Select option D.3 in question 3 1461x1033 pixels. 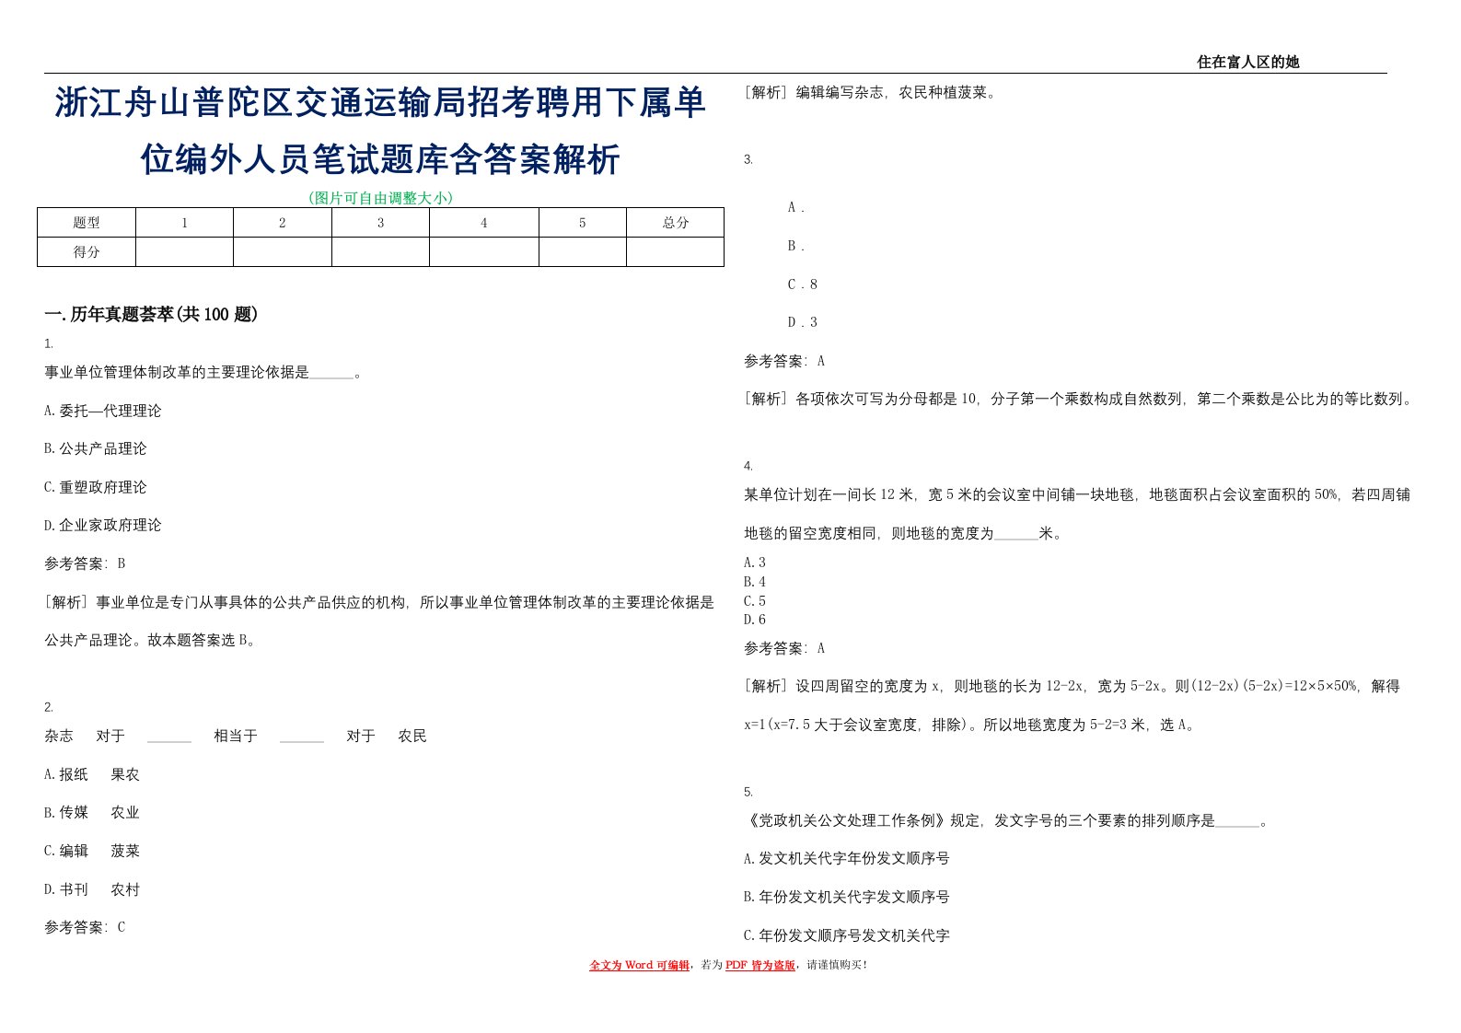pyautogui.click(x=802, y=322)
